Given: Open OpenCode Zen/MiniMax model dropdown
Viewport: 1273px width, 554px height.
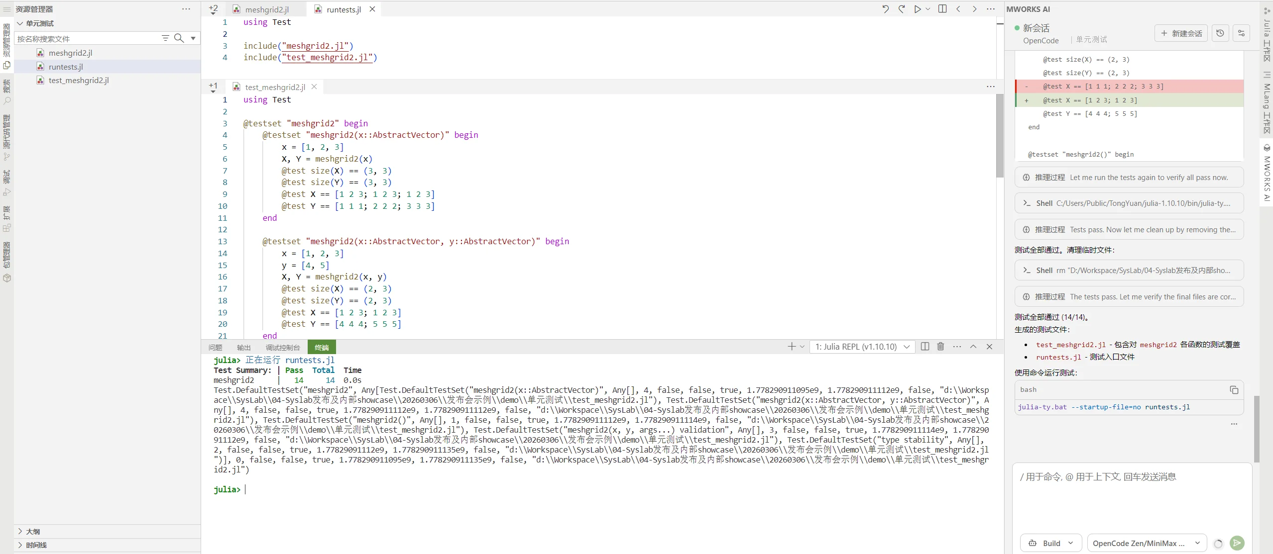Looking at the screenshot, I should tap(1147, 543).
